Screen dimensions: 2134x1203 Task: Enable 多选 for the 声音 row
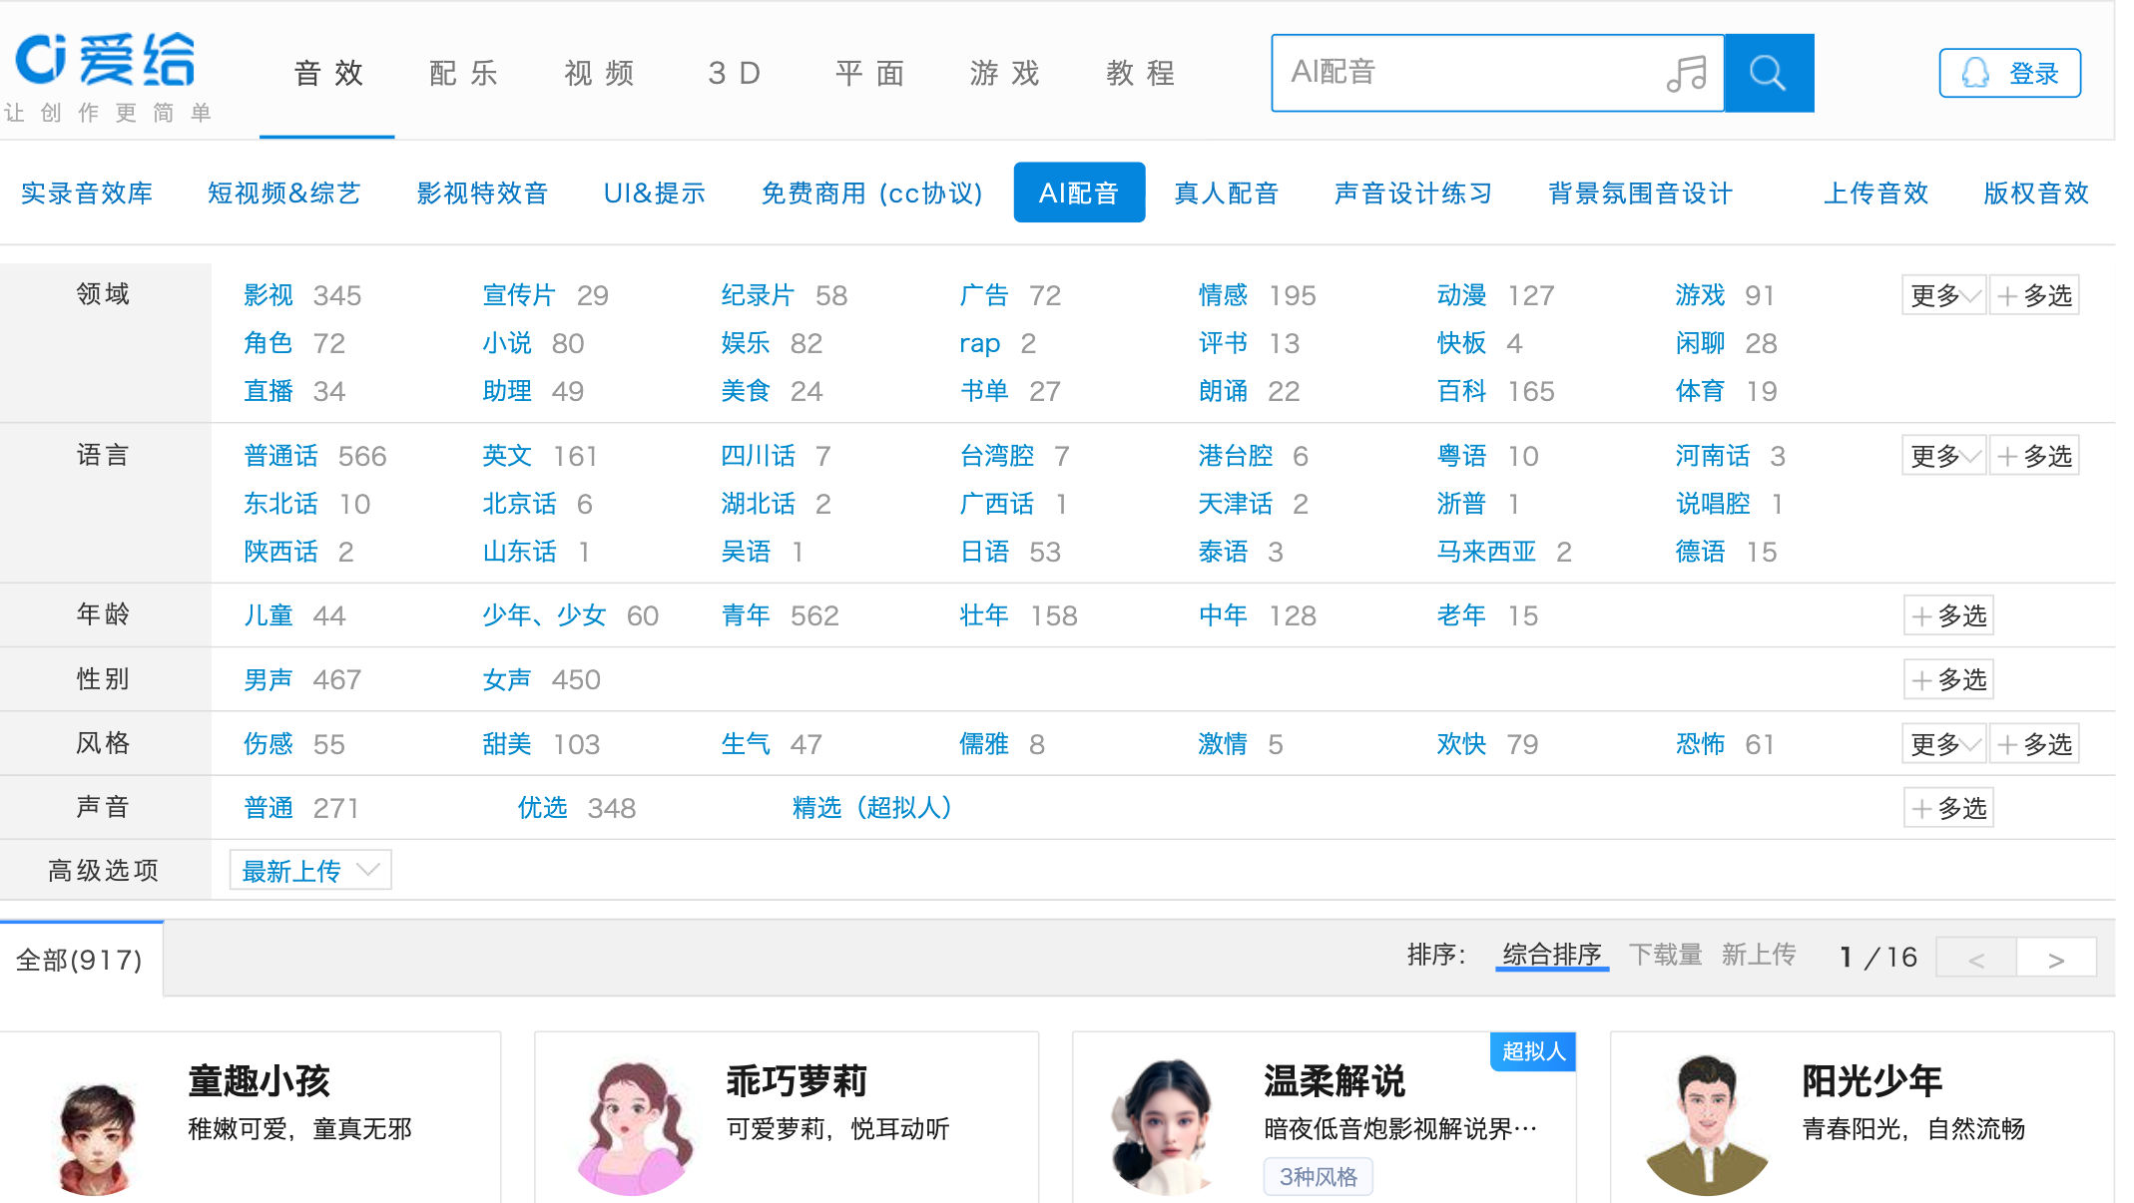coord(1948,808)
